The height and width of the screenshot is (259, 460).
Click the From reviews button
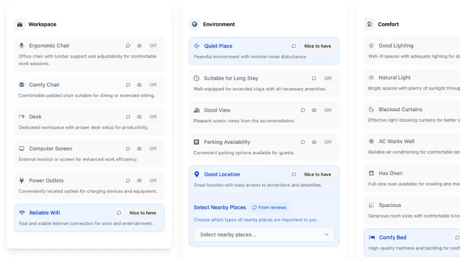(269, 207)
